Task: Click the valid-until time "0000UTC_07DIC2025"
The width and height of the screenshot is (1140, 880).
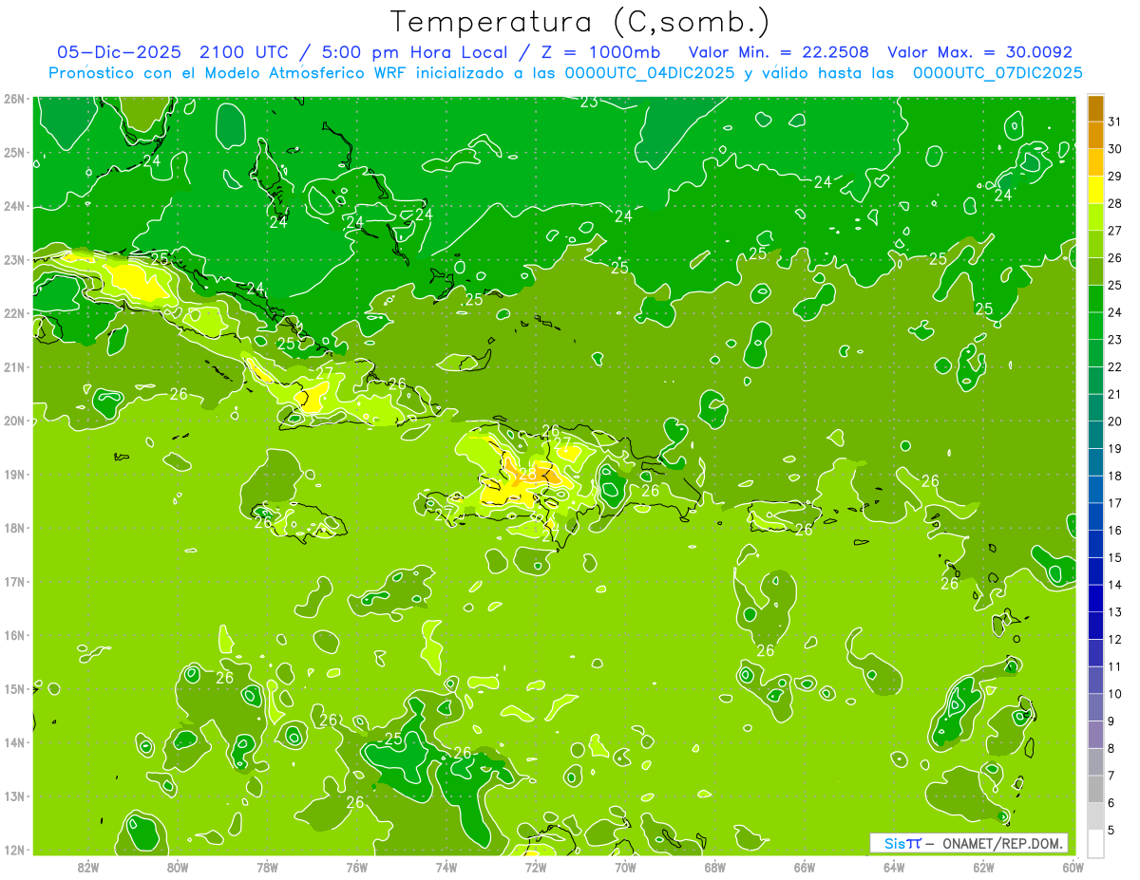Action: (x=997, y=73)
